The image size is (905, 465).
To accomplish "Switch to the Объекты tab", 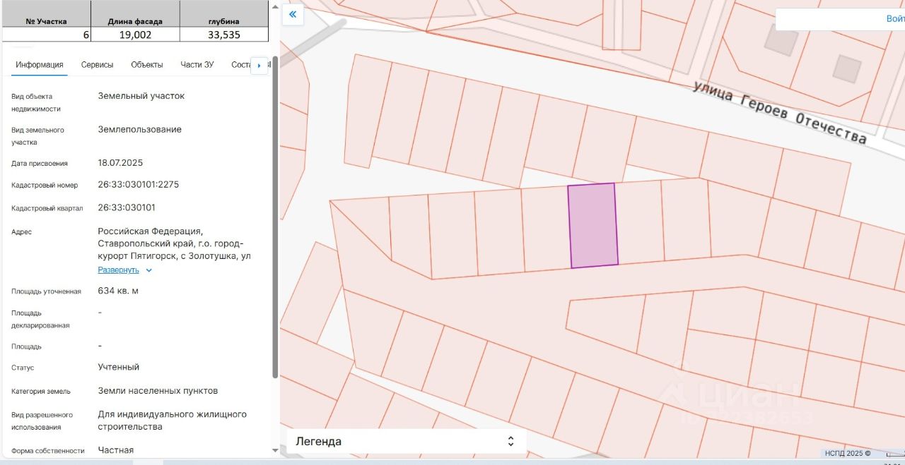I will (147, 65).
